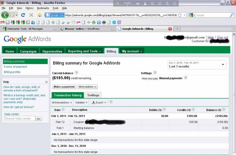Open the History menu
Viewport: 236px width, 155px height.
(29, 8)
